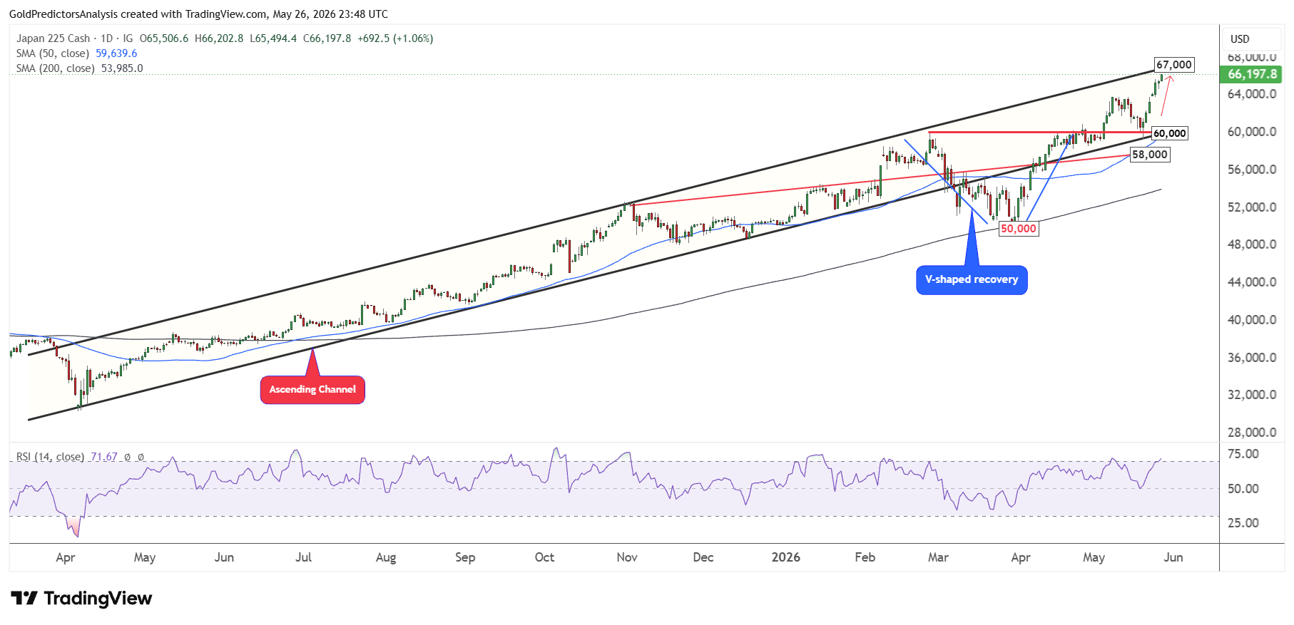Click the blue V-shaped recovery callout
The image size is (1294, 625).
point(972,280)
